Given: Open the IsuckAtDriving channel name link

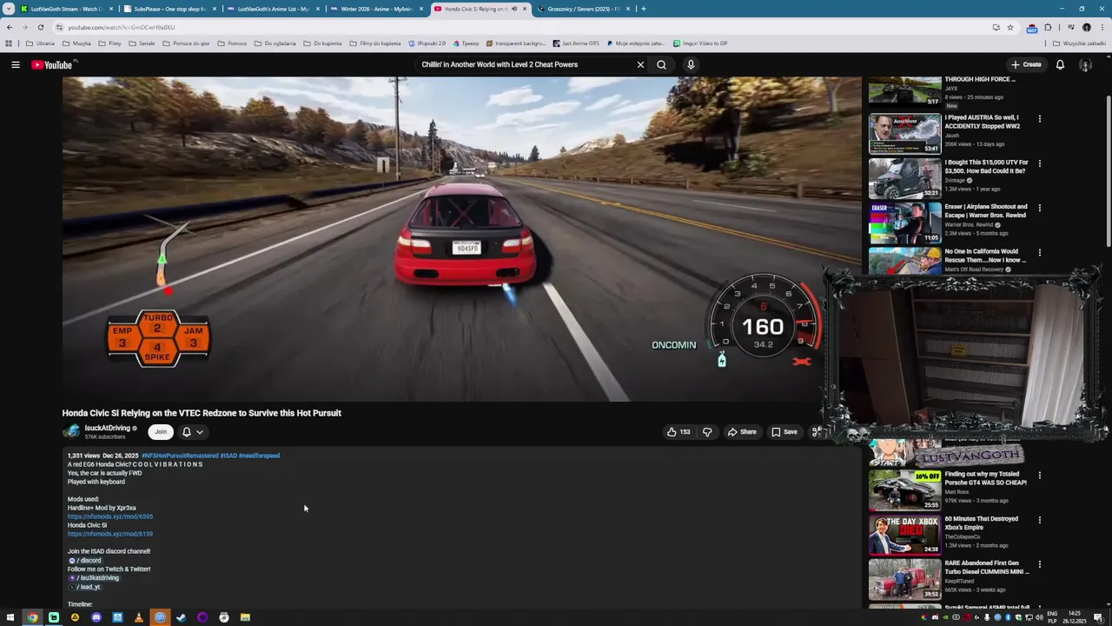Looking at the screenshot, I should coord(107,428).
